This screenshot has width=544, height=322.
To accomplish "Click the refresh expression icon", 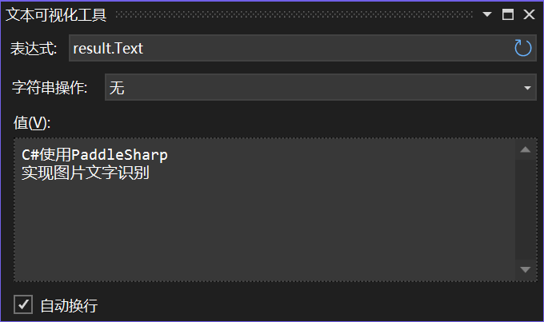I will 522,48.
